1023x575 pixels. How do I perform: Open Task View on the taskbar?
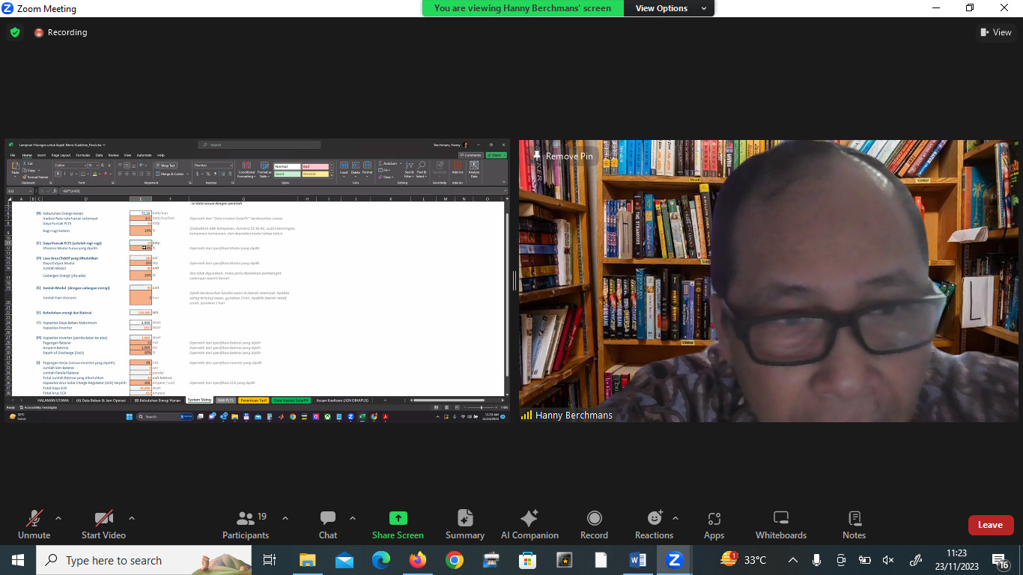tap(270, 560)
